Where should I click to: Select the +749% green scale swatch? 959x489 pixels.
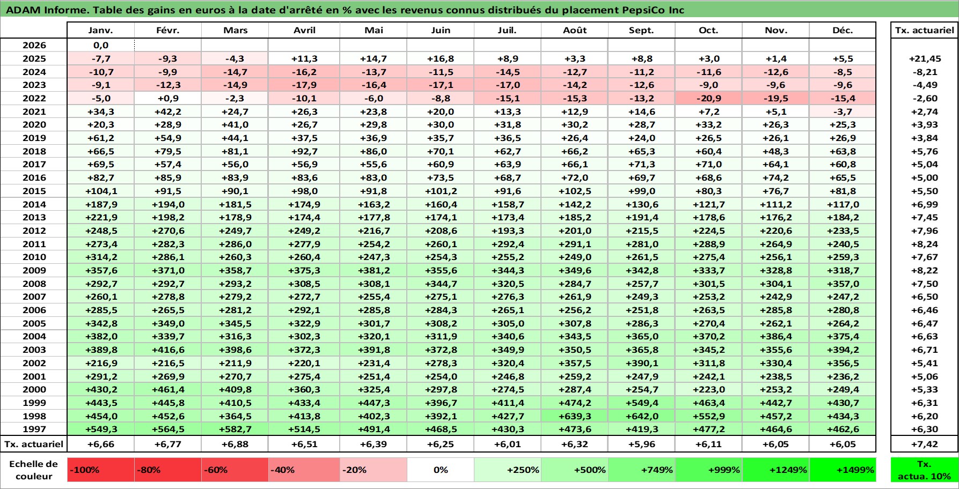pos(642,470)
